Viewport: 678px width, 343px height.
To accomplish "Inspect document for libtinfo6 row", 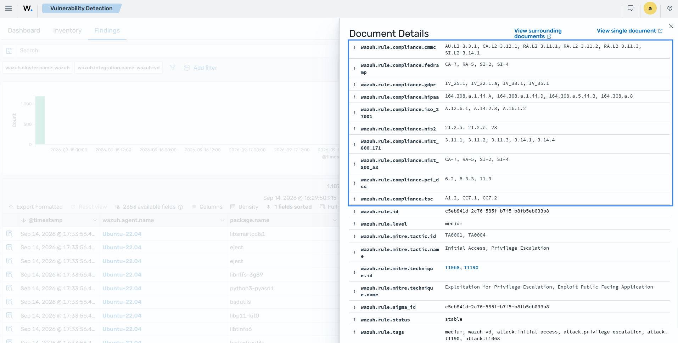I will pos(10,329).
